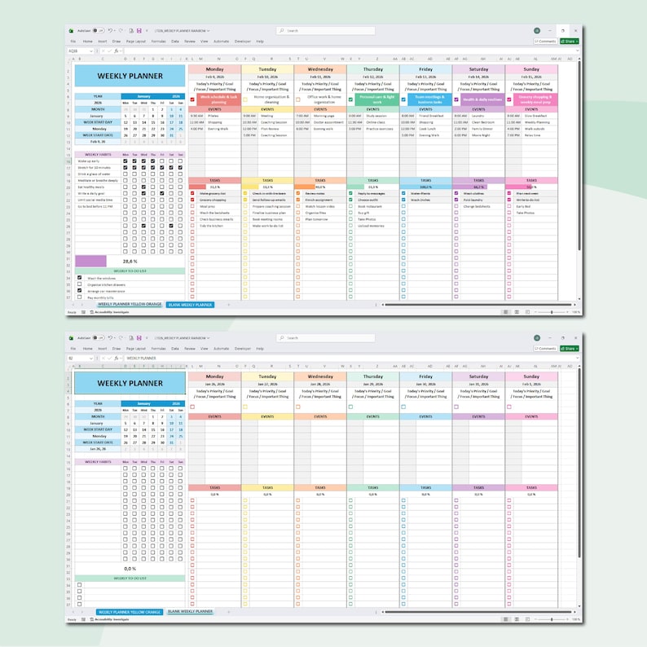647x647 pixels.
Task: Click Page Break preview icon, top window status bar
Action: (527, 312)
